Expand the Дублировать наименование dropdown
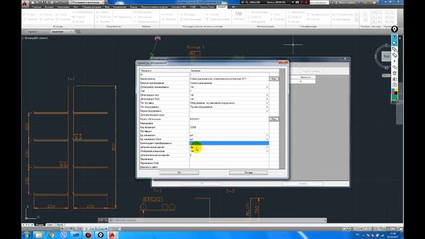Image resolution: width=425 pixels, height=239 pixels. point(267,87)
